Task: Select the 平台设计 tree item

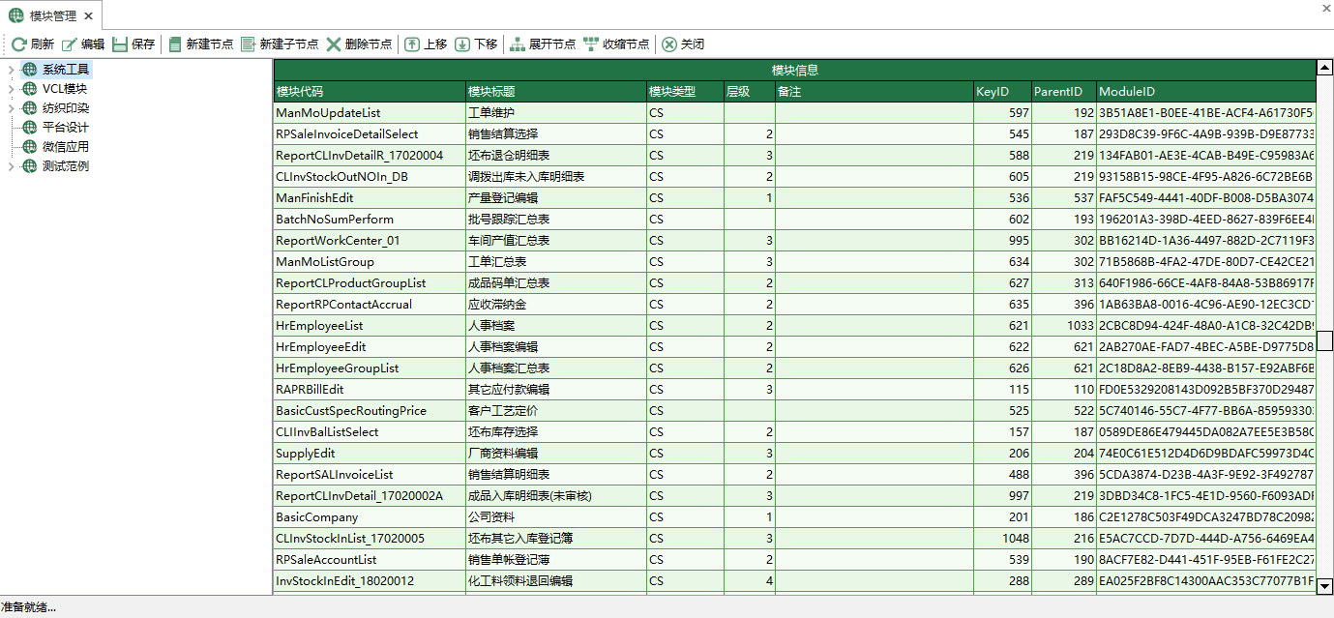Action: point(65,128)
